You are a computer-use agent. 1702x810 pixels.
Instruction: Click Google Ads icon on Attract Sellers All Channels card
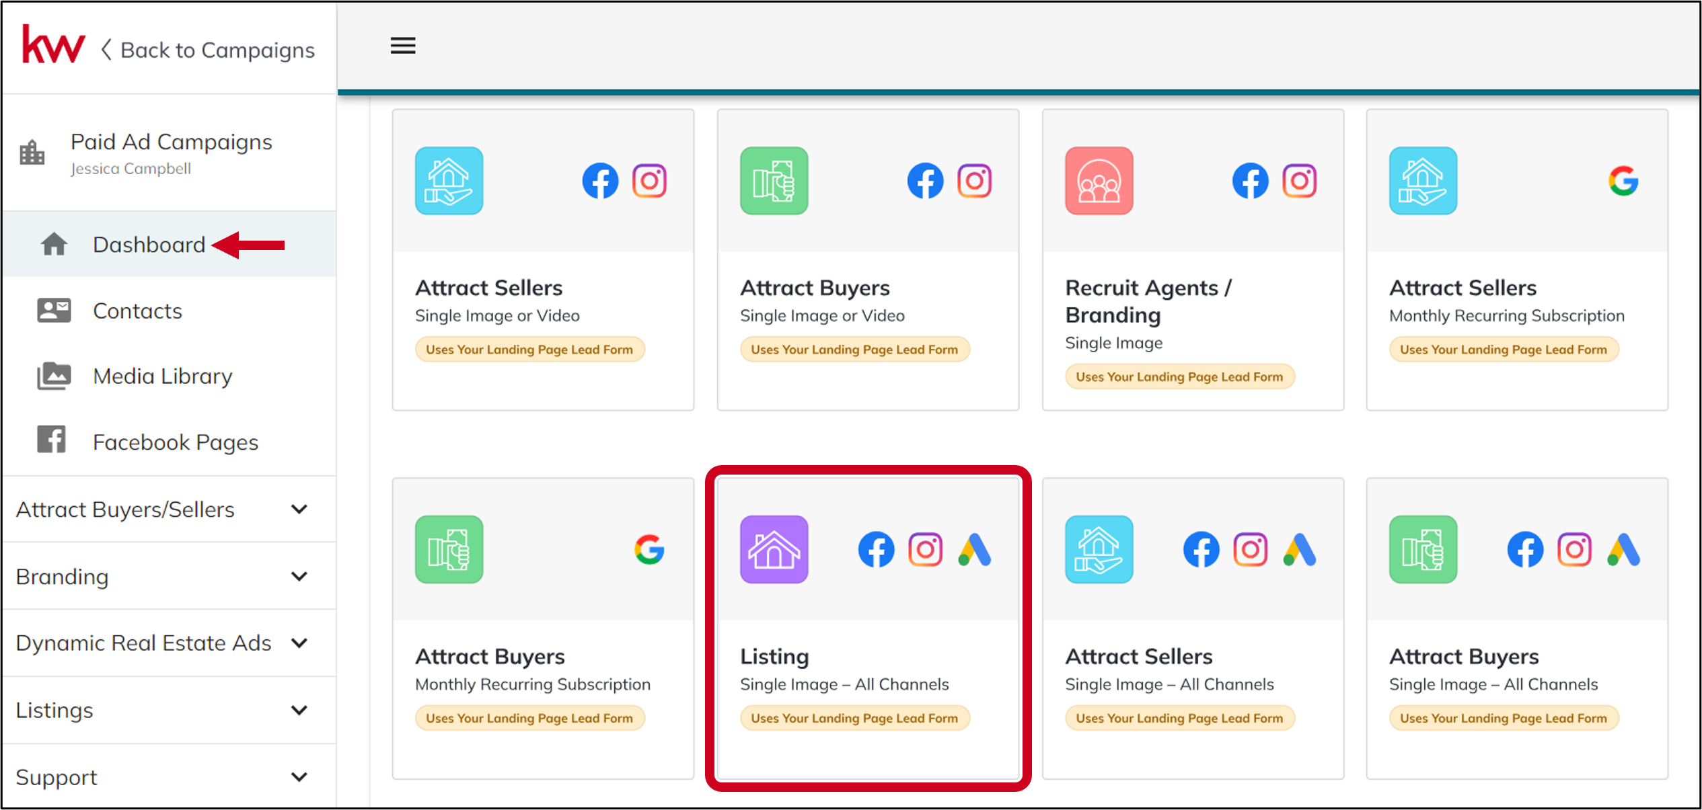(x=1299, y=549)
